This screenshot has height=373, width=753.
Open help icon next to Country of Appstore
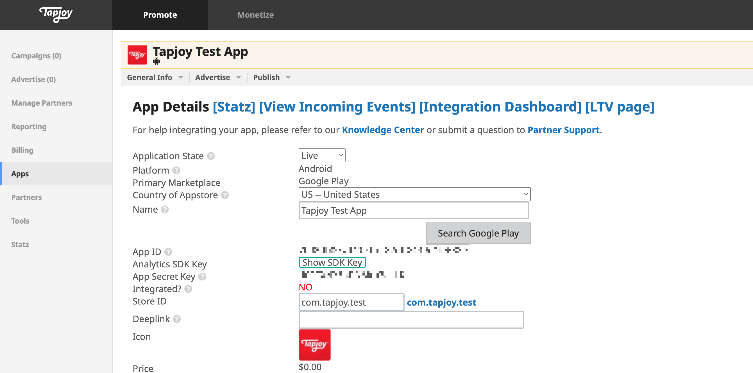[x=225, y=195]
